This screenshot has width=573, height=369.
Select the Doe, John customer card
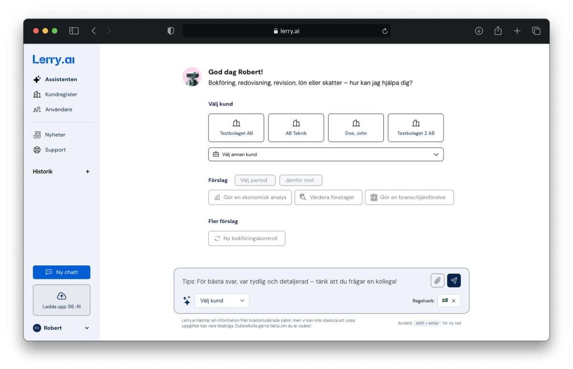pyautogui.click(x=356, y=127)
